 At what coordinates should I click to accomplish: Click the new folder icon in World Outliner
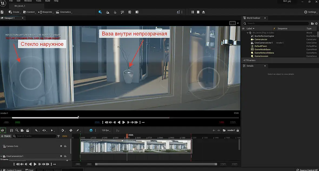point(312,23)
